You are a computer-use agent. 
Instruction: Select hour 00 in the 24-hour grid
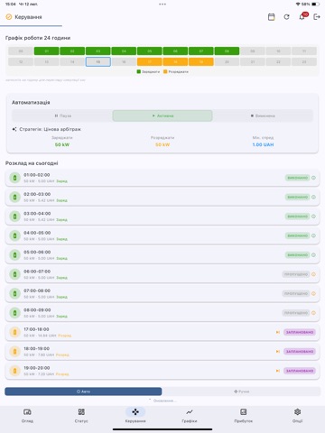tap(21, 51)
